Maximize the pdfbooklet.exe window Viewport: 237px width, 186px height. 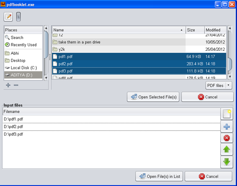click(225, 5)
